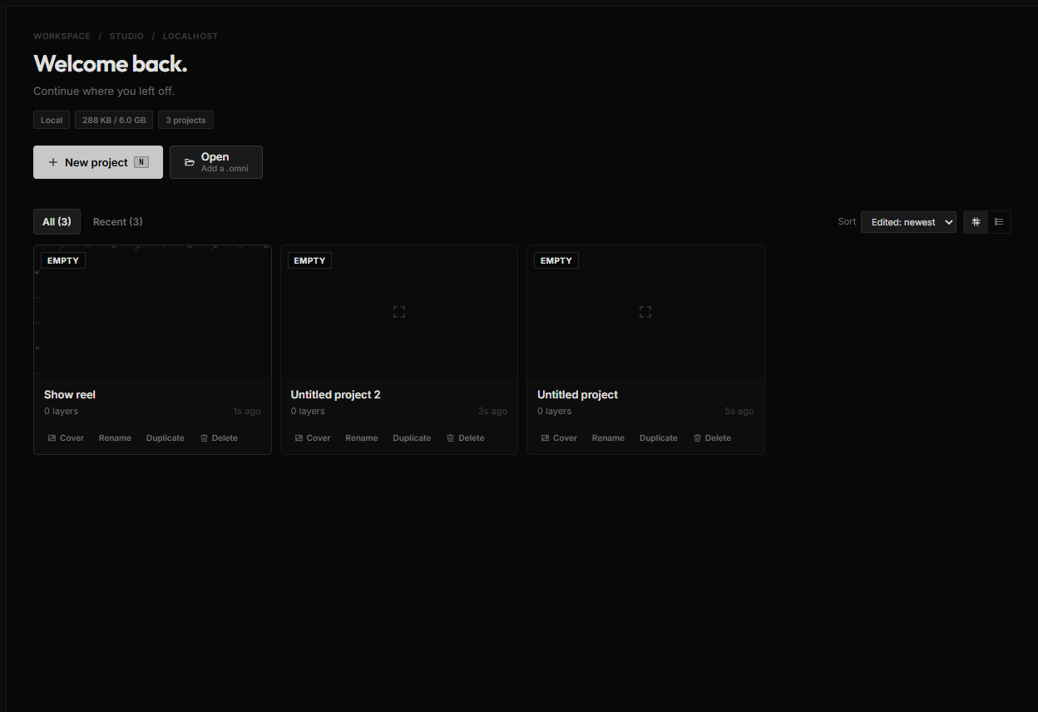Viewport: 1038px width, 712px height.
Task: Click the trash icon on Show reel card
Action: (x=204, y=438)
